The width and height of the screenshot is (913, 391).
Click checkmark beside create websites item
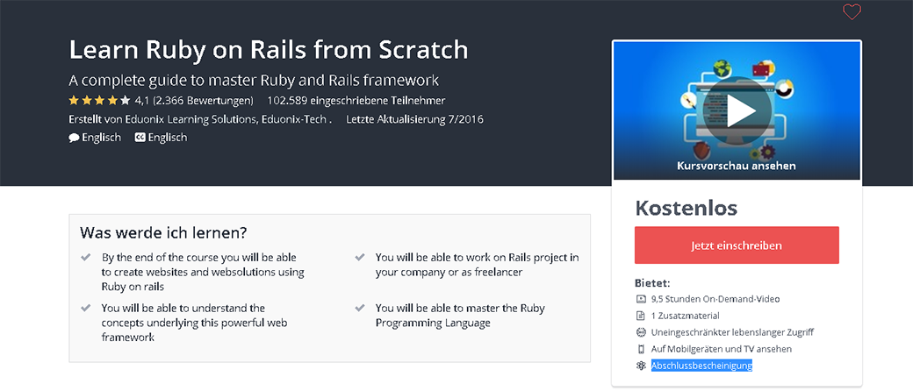(85, 258)
